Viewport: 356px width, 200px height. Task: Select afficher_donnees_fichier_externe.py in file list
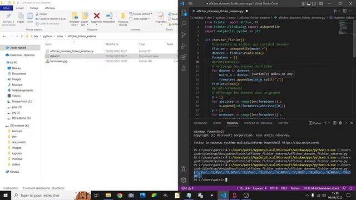point(72,51)
